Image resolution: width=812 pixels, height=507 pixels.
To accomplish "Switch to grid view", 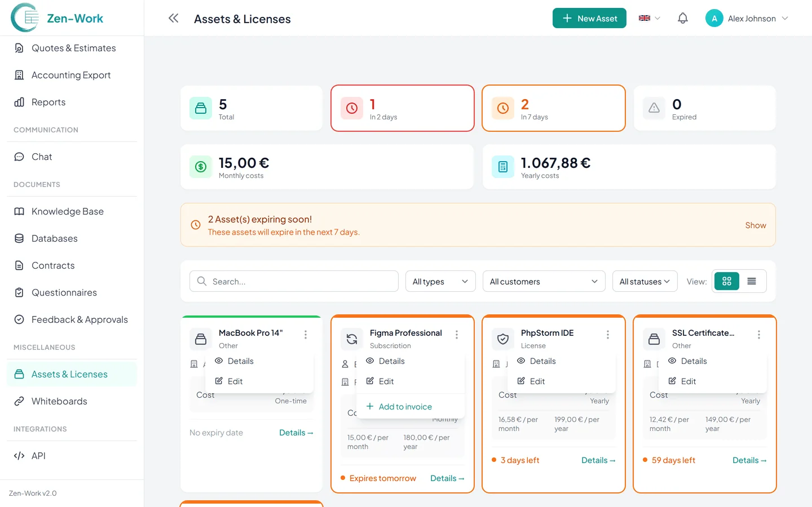I will (x=726, y=281).
